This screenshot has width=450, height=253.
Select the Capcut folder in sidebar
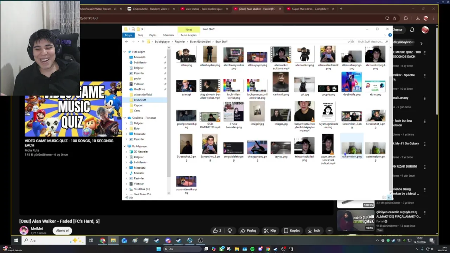[x=138, y=105]
